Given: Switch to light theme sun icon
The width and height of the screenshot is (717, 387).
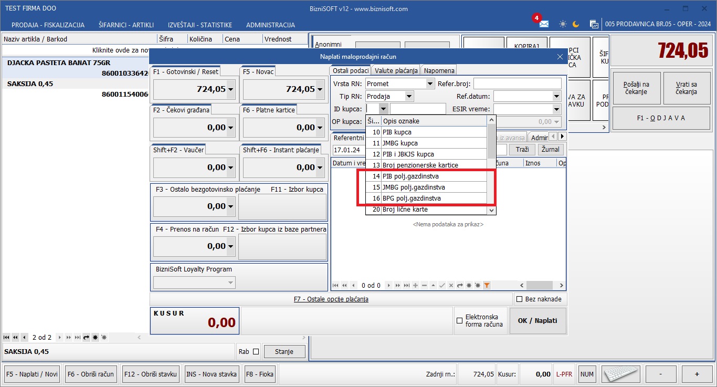Looking at the screenshot, I should 563,24.
